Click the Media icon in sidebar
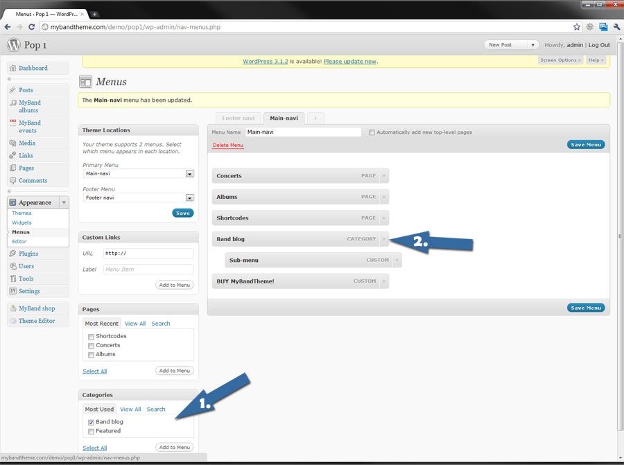This screenshot has width=624, height=465. tap(12, 143)
